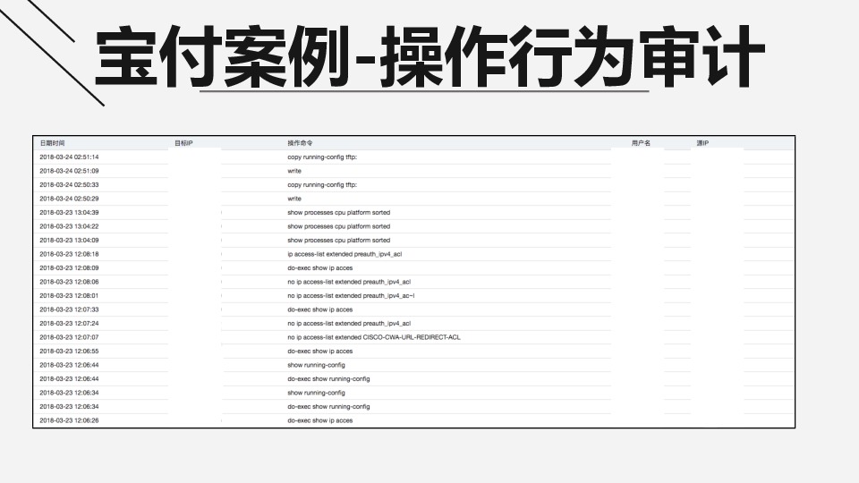This screenshot has width=859, height=483.
Task: Click 'show processes cpu platform sorted' at 13:04:09
Action: pyautogui.click(x=338, y=241)
